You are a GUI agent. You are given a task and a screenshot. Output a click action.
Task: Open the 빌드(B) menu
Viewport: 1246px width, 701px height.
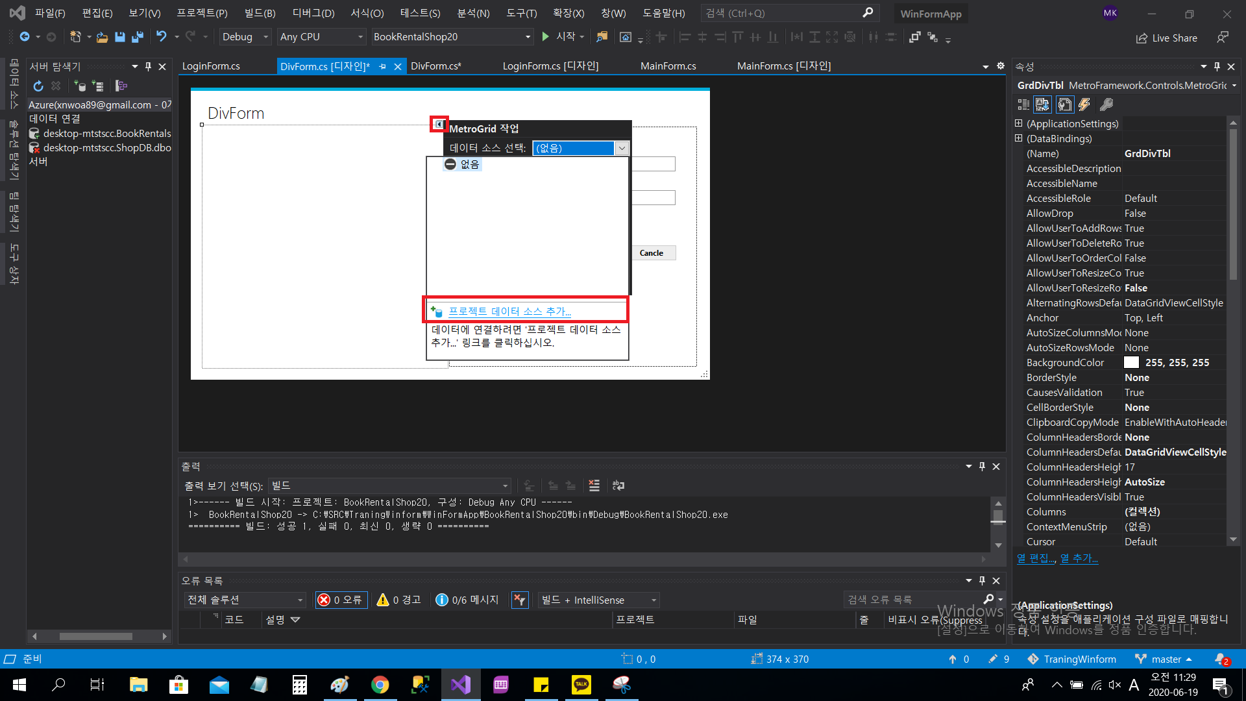[260, 13]
